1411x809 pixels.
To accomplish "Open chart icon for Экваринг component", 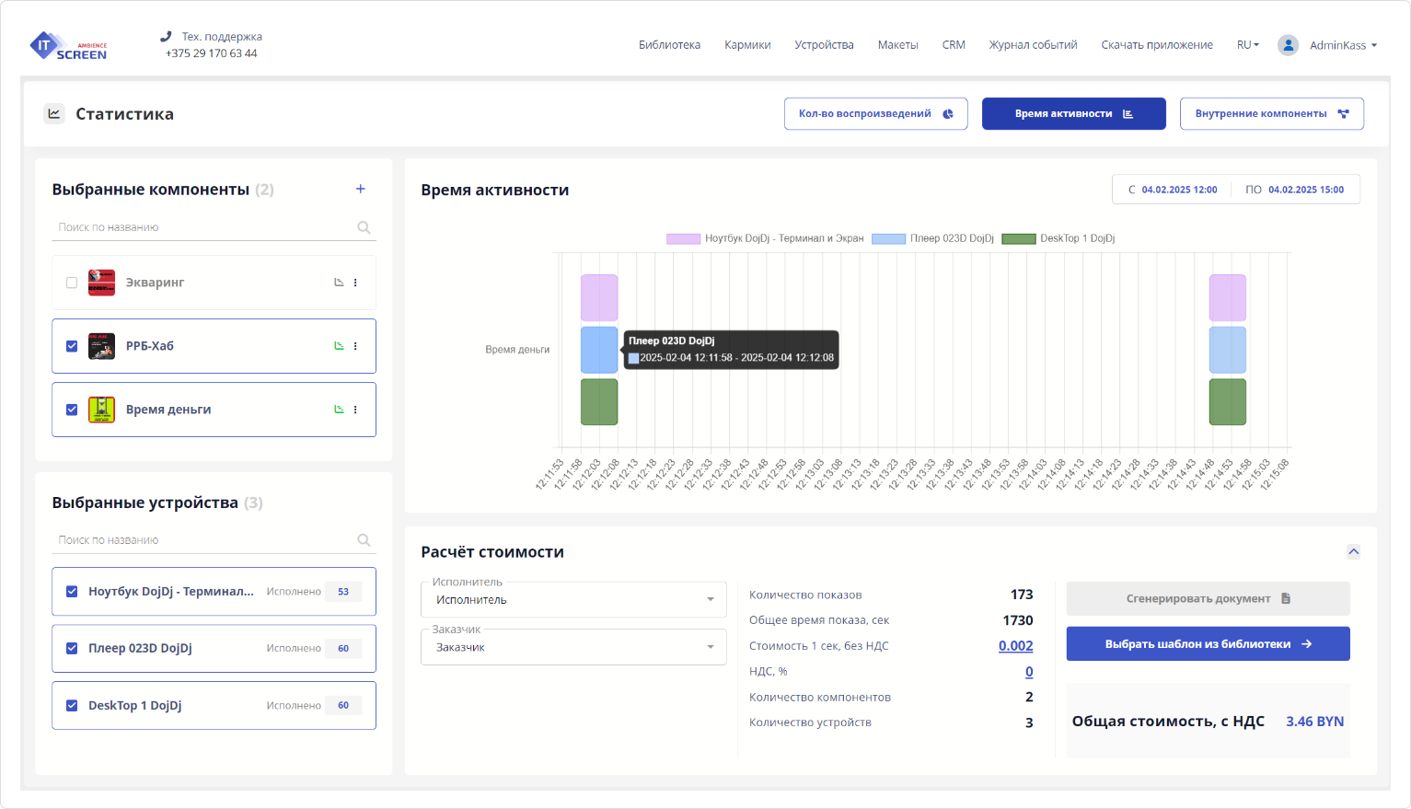I will point(339,283).
